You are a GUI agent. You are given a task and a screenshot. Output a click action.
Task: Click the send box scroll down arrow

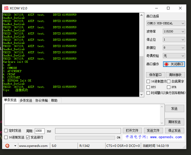[162, 123]
